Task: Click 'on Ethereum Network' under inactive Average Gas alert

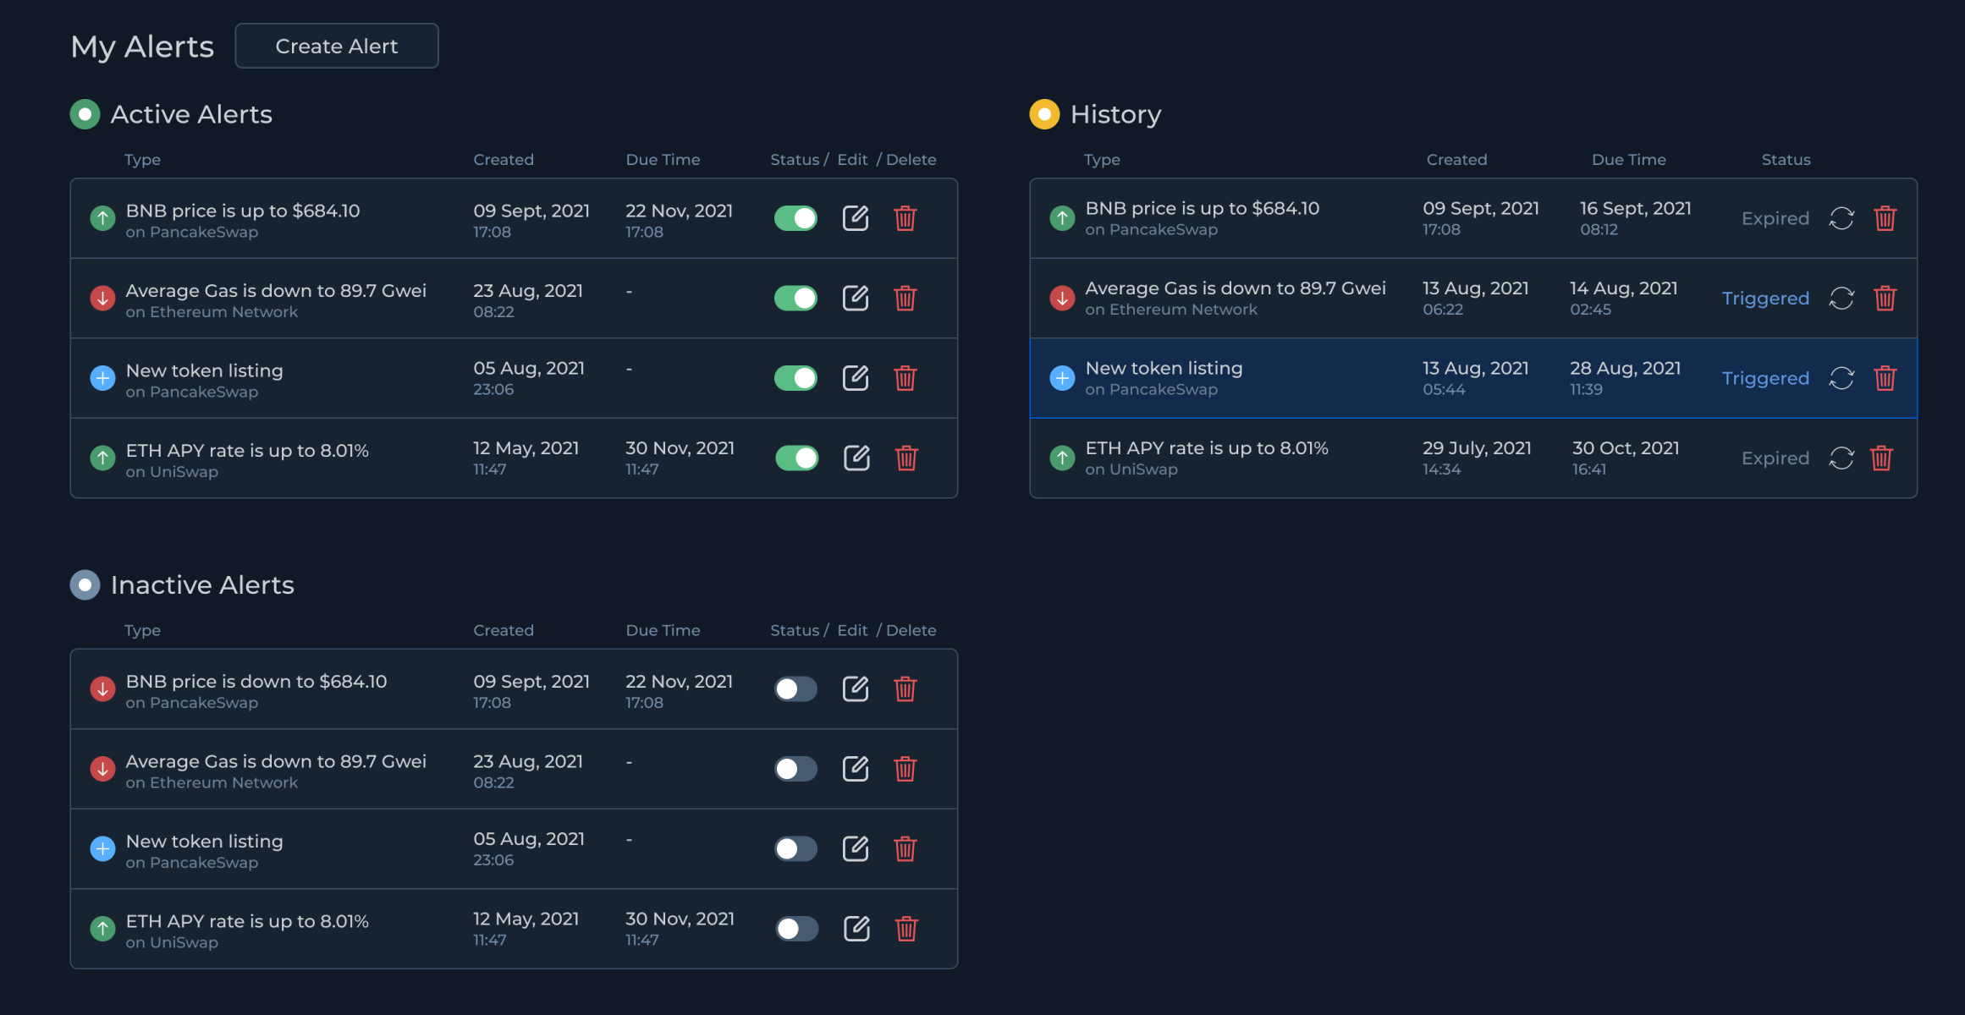Action: [212, 782]
